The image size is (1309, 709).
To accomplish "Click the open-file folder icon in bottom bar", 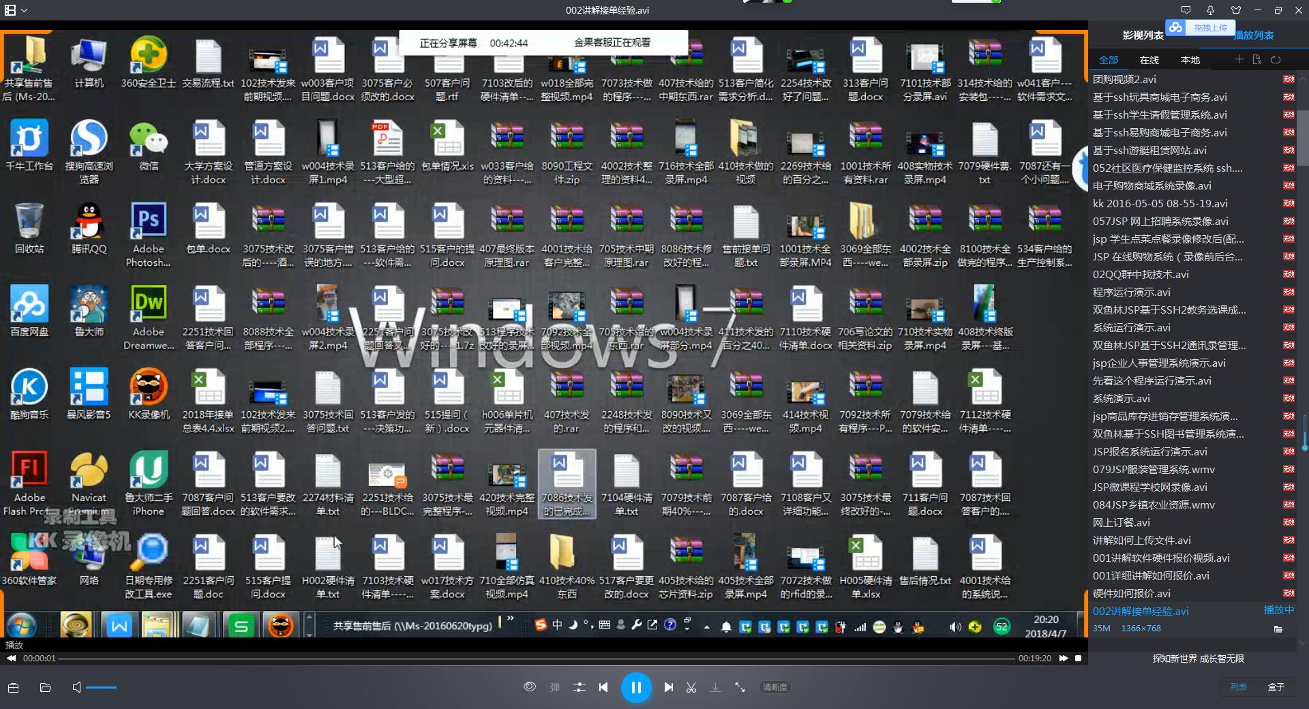I will point(46,687).
